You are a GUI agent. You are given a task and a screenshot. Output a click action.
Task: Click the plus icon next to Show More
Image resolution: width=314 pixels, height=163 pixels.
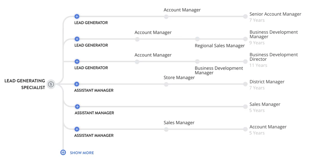pyautogui.click(x=63, y=152)
